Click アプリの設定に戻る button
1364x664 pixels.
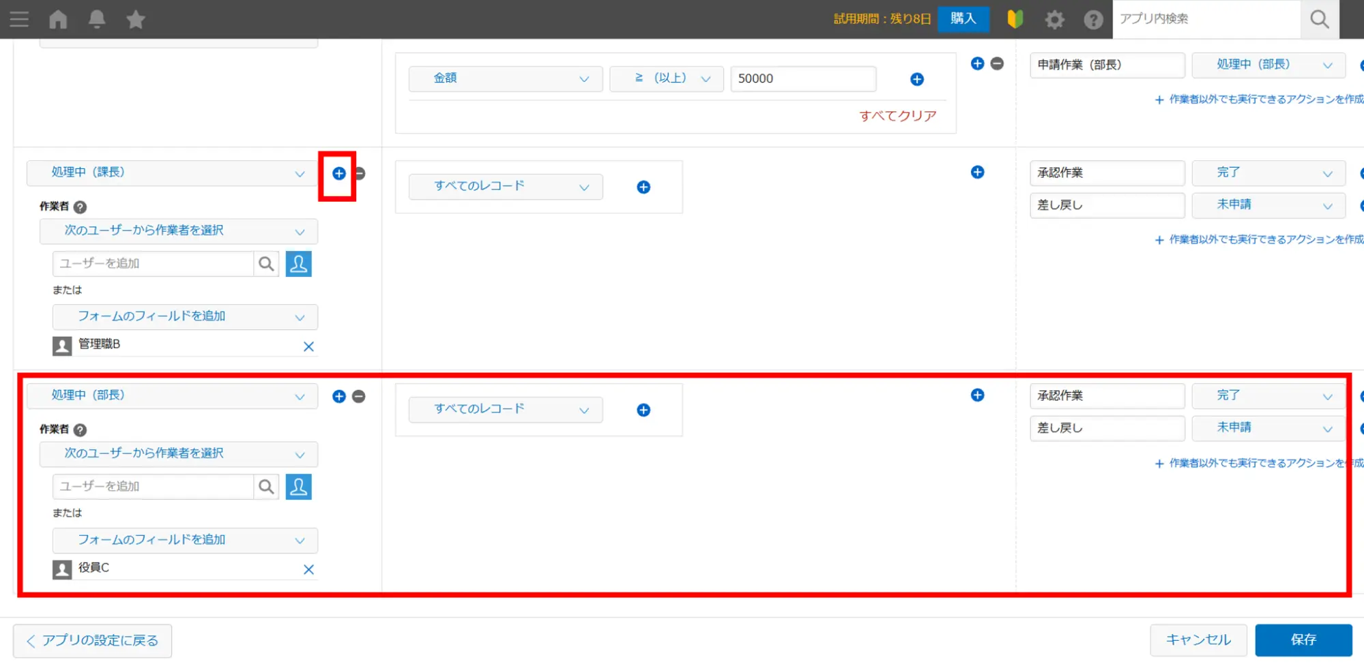click(x=93, y=640)
